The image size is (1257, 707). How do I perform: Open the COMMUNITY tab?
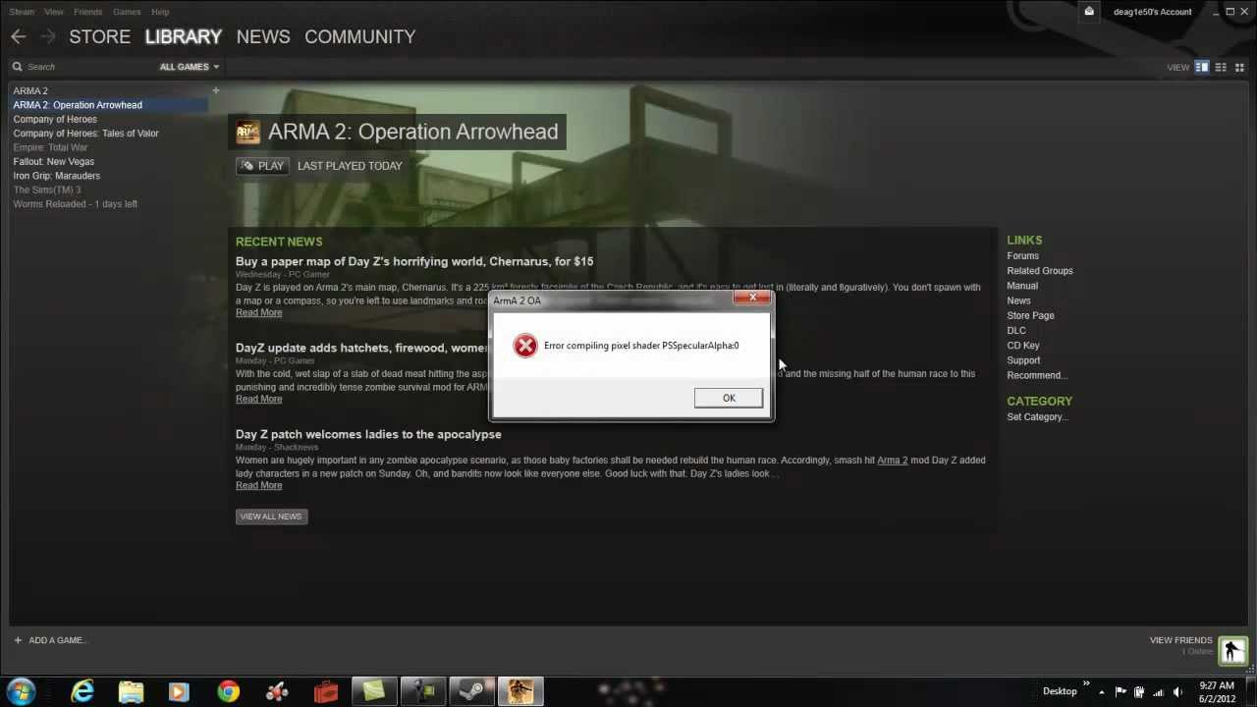(x=359, y=36)
